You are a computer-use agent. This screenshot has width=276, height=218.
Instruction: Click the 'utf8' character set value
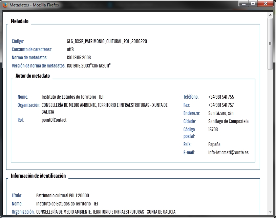(70, 49)
